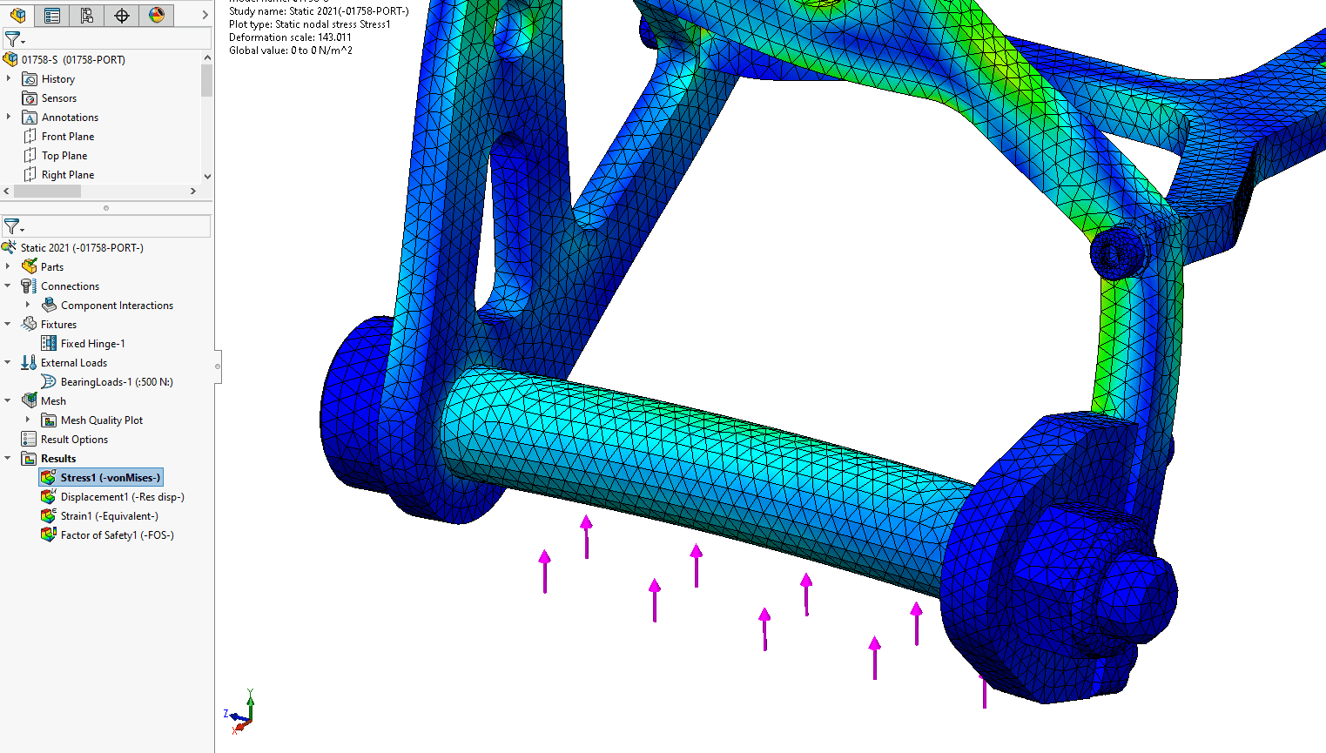
Task: Open Result Options icon
Action: pos(29,439)
